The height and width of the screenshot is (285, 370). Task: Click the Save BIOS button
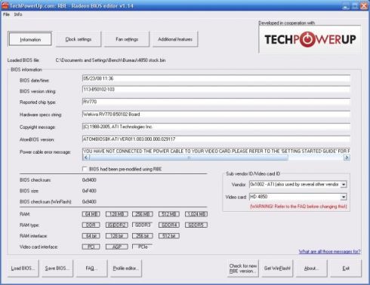(x=57, y=268)
